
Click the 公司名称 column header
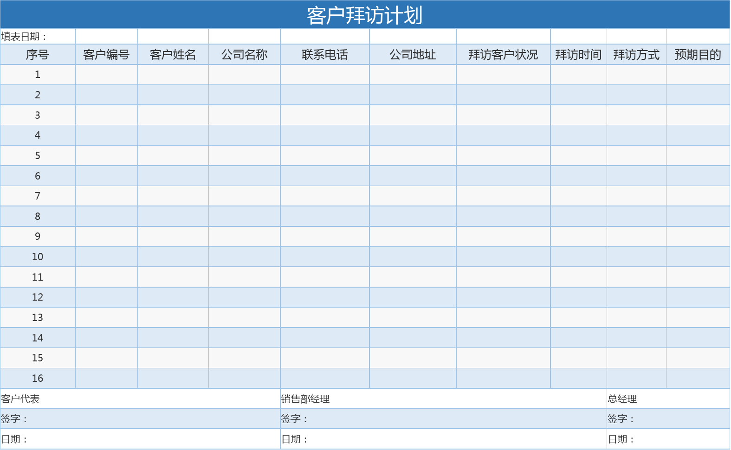[245, 54]
